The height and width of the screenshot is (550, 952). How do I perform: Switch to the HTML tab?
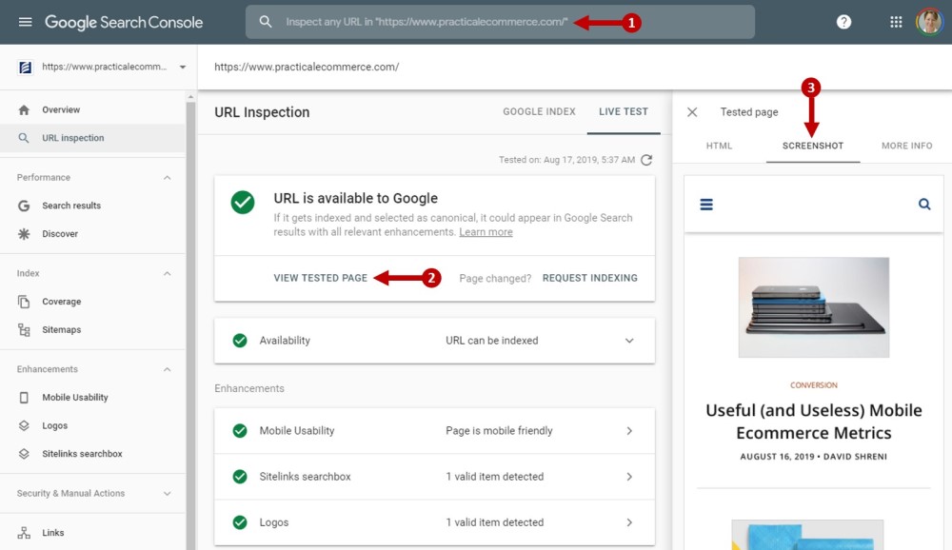[720, 146]
